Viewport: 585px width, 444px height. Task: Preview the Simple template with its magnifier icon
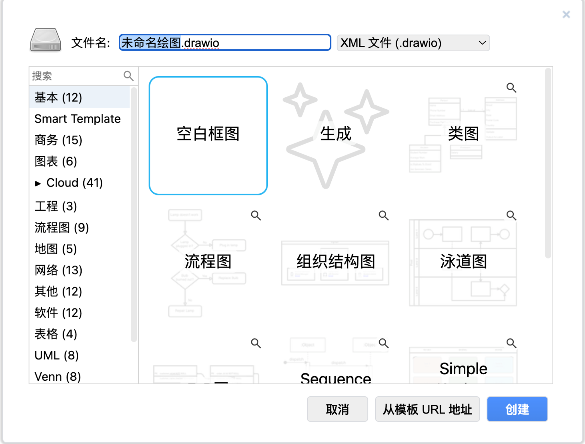(511, 343)
